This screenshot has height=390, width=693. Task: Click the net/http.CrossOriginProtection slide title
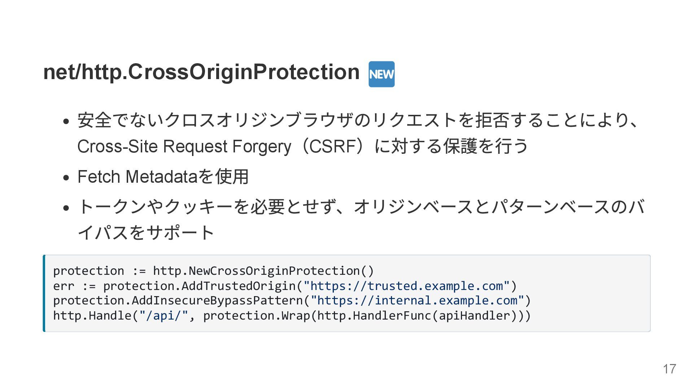click(201, 72)
